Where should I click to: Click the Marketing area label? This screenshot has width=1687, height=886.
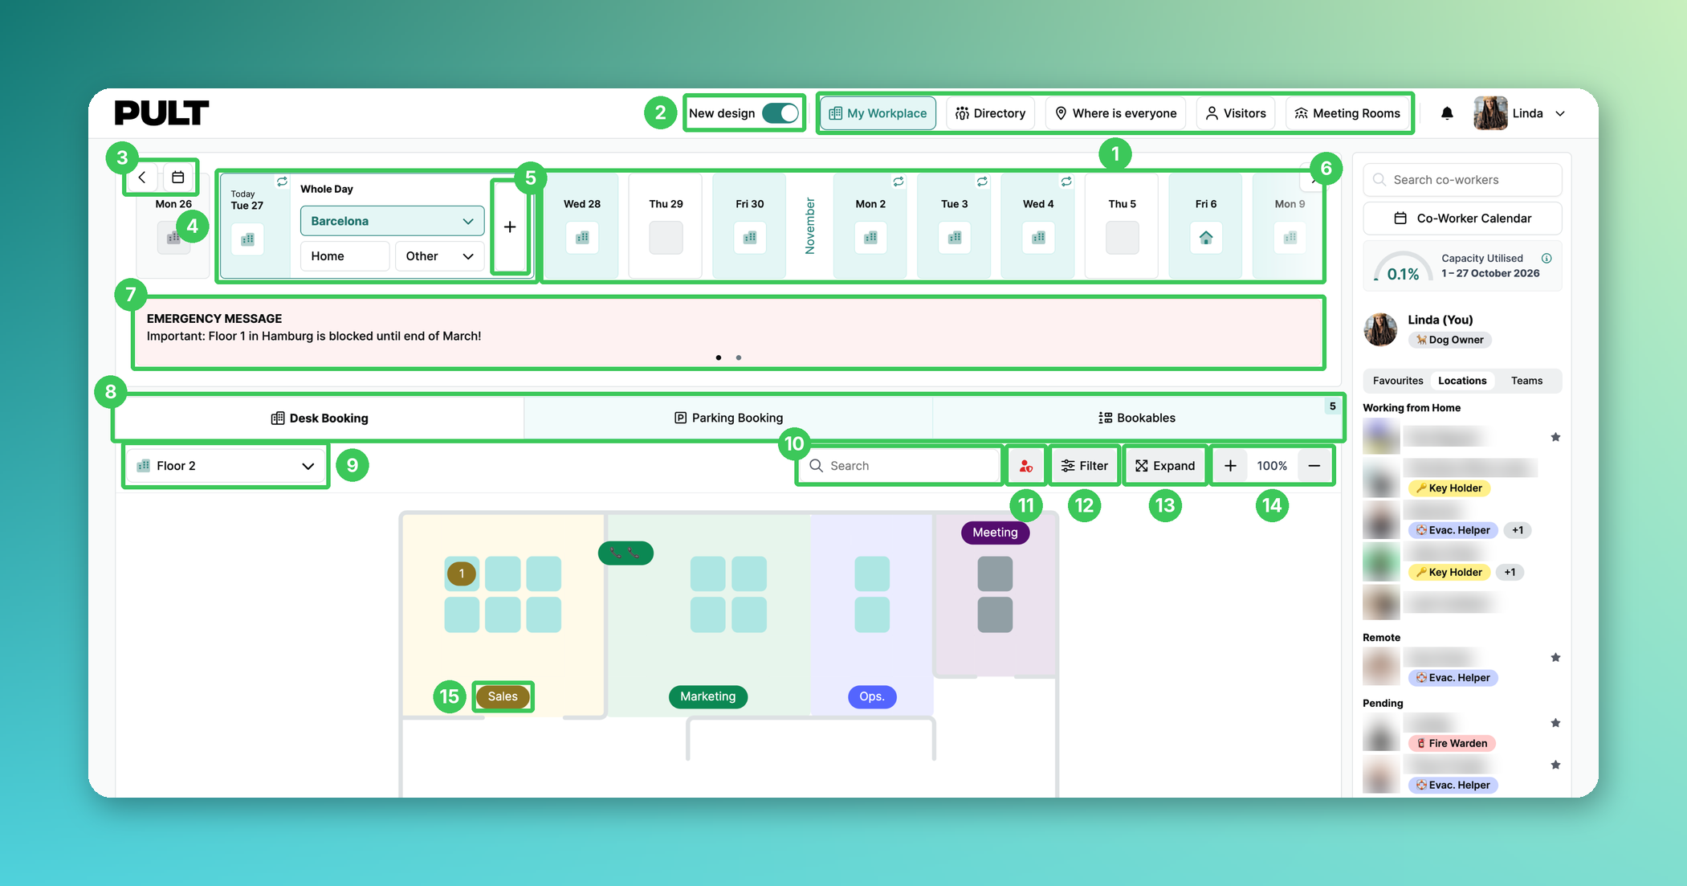pyautogui.click(x=707, y=696)
